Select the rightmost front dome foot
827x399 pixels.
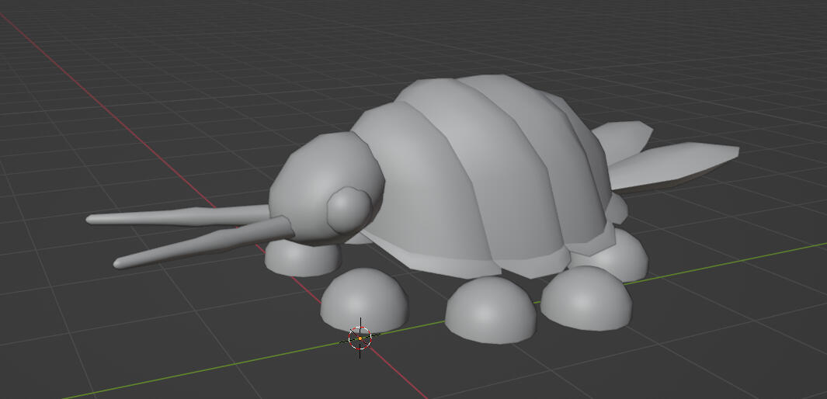(x=586, y=299)
